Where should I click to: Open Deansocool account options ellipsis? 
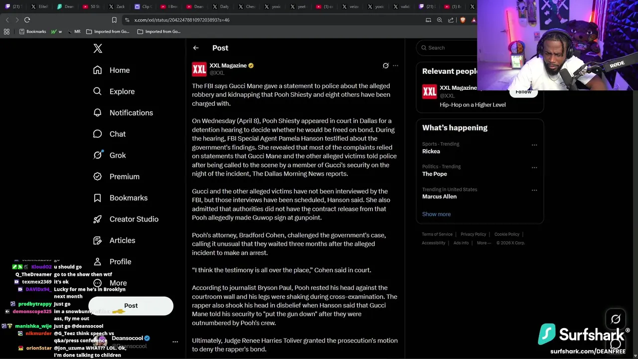tap(175, 342)
